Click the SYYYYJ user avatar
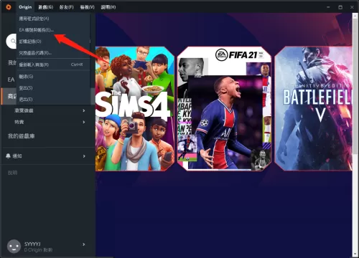Screen dimensions: 359x258 click(x=14, y=247)
